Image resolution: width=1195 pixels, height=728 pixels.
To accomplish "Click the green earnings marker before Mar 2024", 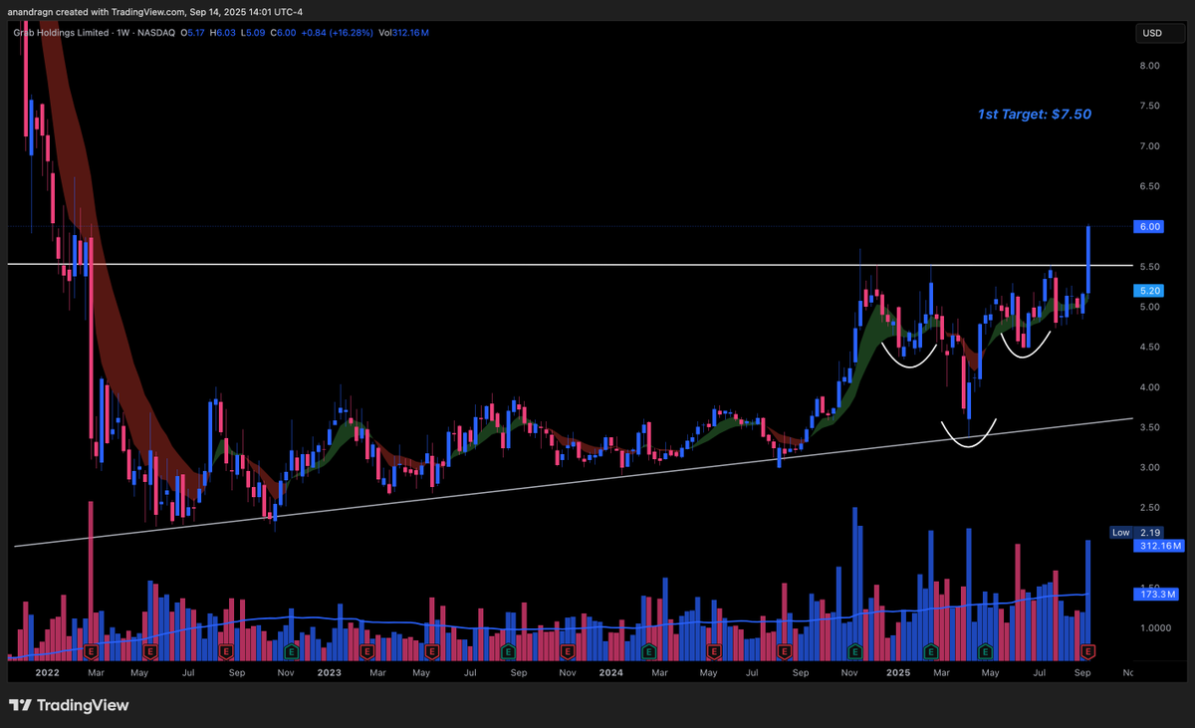I will (648, 650).
